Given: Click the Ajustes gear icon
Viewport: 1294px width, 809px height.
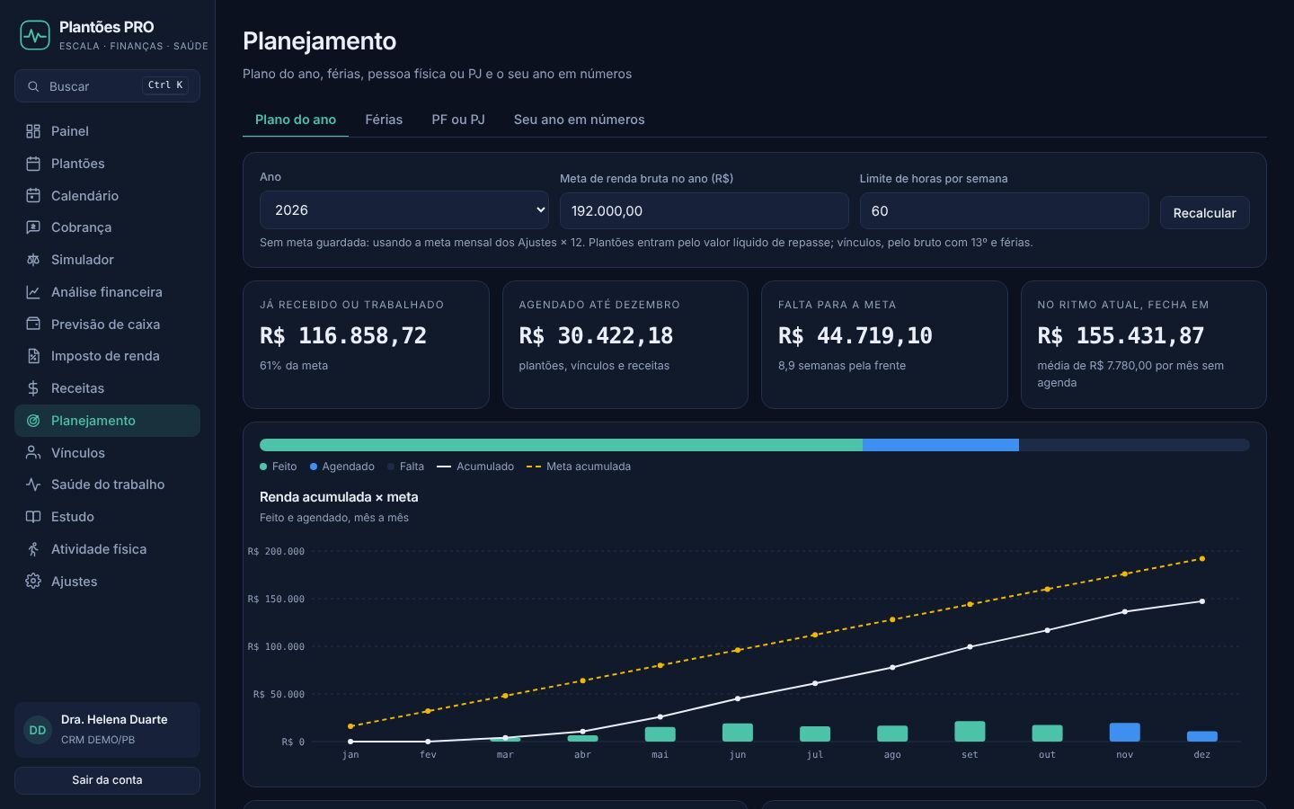Looking at the screenshot, I should coord(33,582).
